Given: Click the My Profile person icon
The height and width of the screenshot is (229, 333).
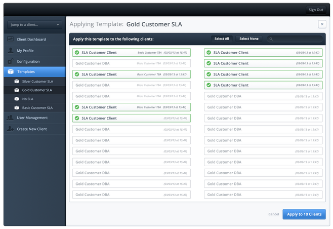Looking at the screenshot, I should pos(10,51).
